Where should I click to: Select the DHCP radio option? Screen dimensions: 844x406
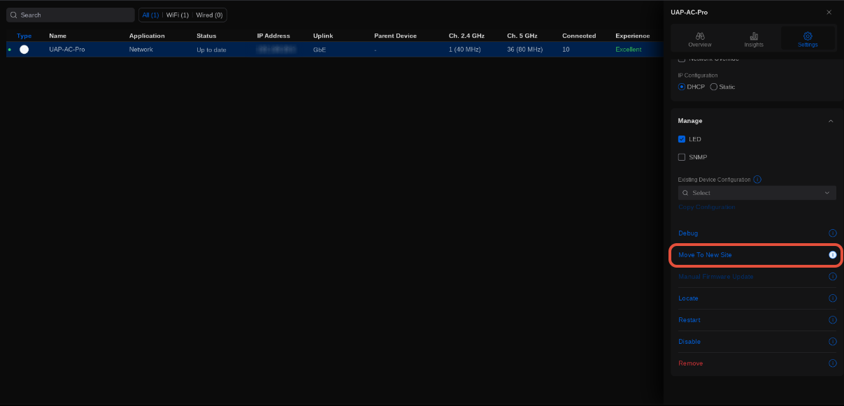682,87
